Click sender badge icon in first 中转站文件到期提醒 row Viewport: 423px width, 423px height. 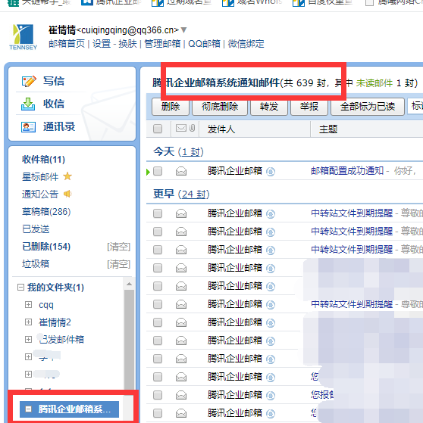tap(271, 214)
